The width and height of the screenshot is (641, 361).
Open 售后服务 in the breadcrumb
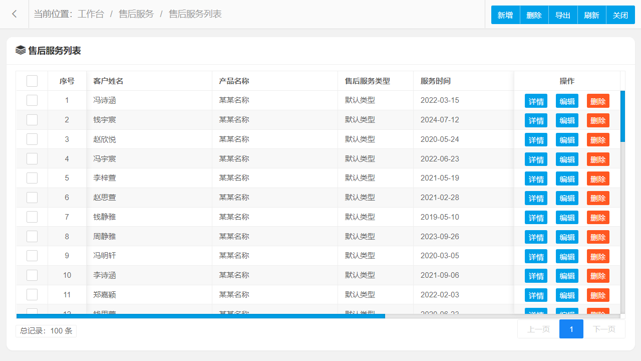click(136, 14)
